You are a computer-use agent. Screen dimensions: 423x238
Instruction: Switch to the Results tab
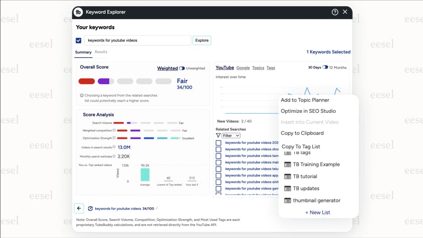(101, 52)
